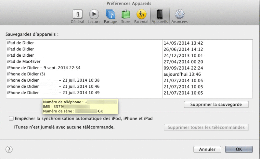Click the IMEI tooltip line
Screen dimensions: 260x159
click(66, 107)
